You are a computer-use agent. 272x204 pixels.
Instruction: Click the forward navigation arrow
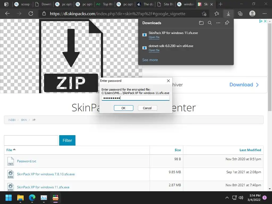click(x=19, y=14)
